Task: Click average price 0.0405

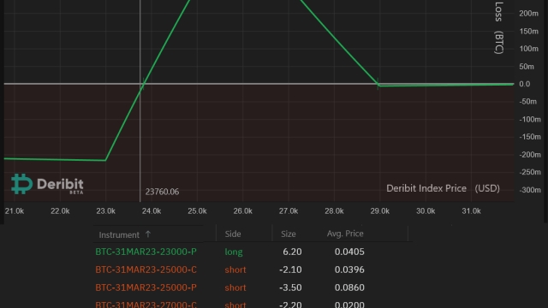Action: 349,252
